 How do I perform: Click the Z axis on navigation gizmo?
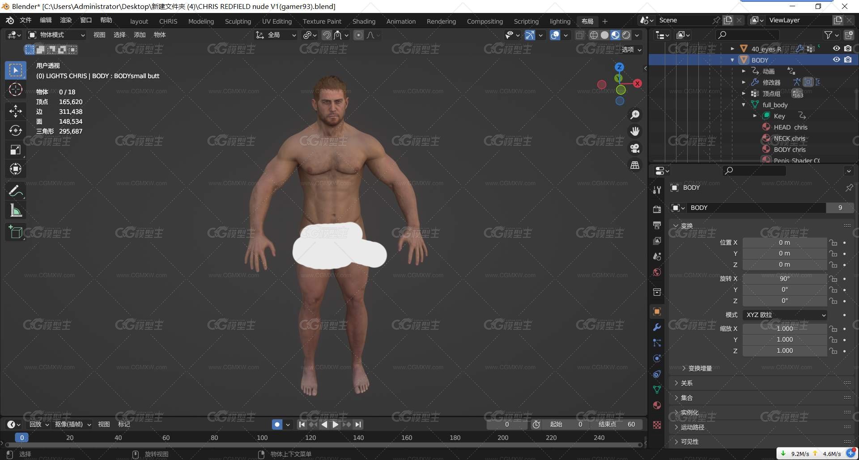619,67
